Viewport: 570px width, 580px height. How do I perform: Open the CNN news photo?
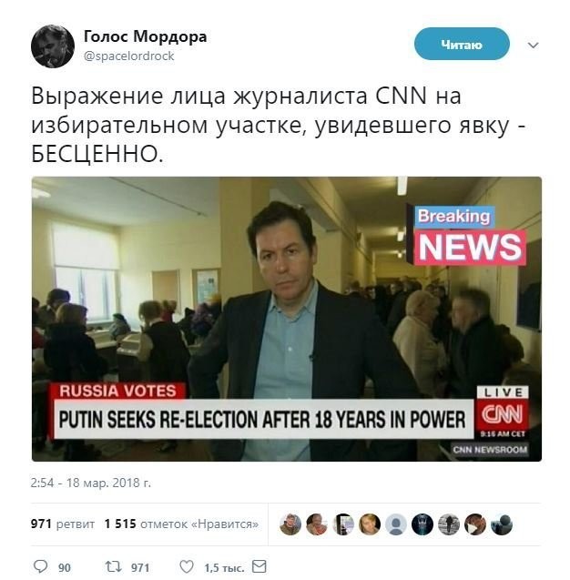287,319
